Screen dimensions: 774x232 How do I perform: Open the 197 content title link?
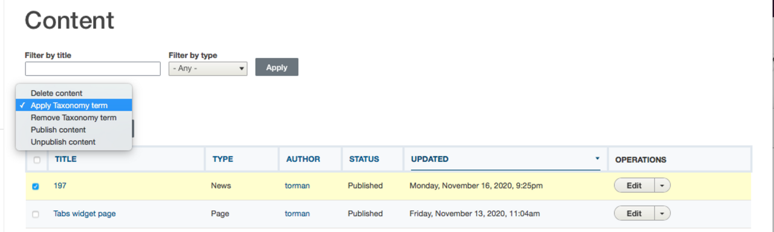[60, 185]
